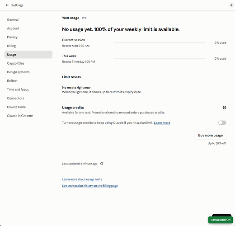Go to Claude Code settings
235x226 pixels.
[x=28, y=107]
